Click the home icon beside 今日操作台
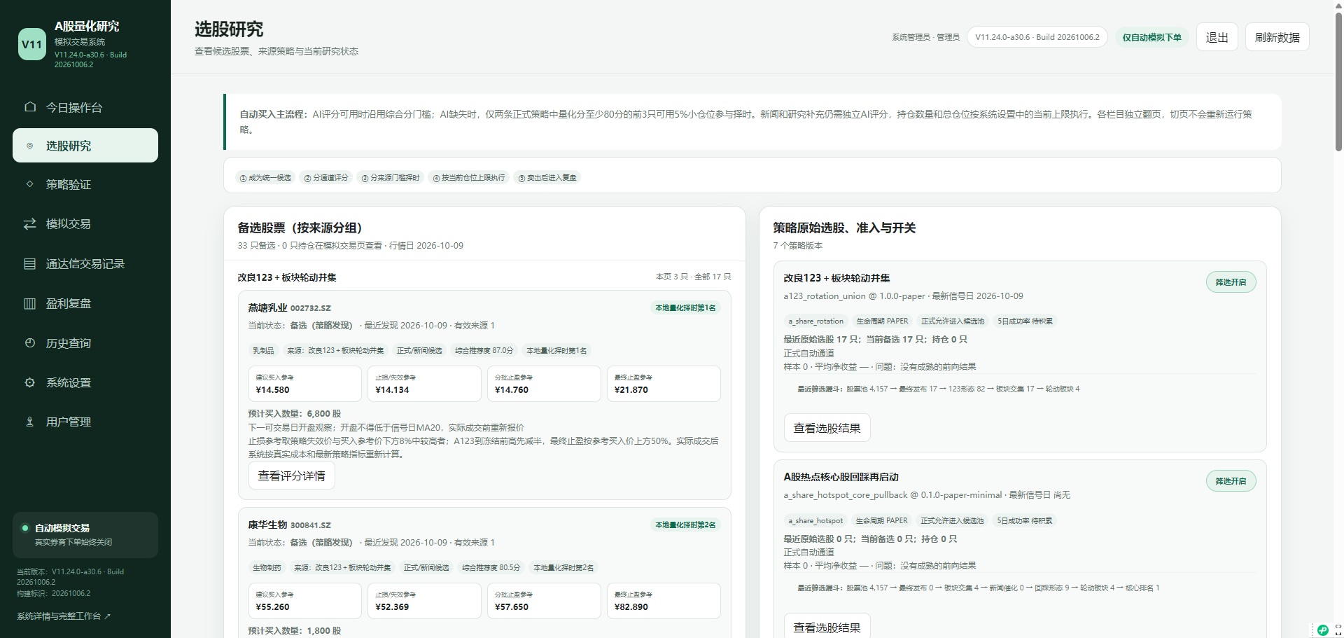The width and height of the screenshot is (1344, 638). tap(30, 107)
